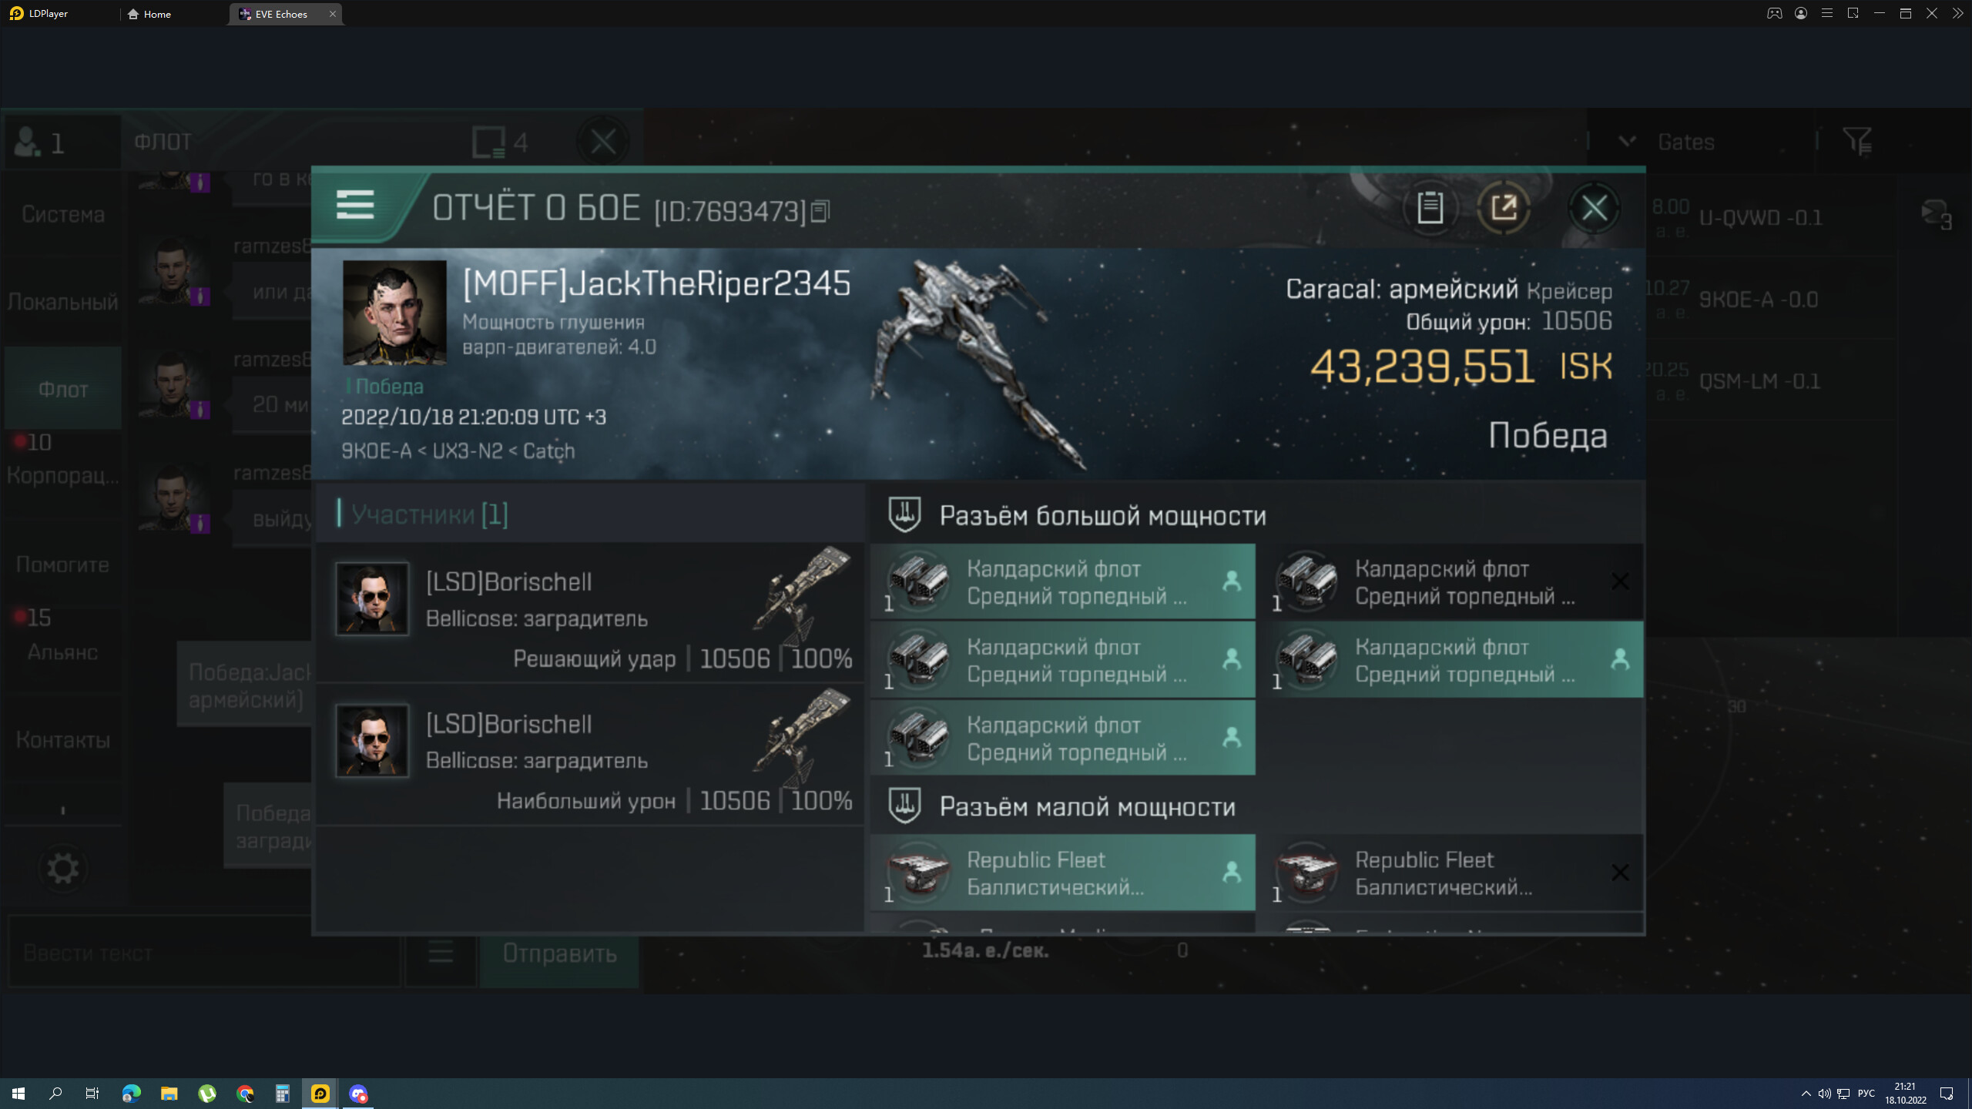
Task: Open the chat options list button
Action: (441, 953)
